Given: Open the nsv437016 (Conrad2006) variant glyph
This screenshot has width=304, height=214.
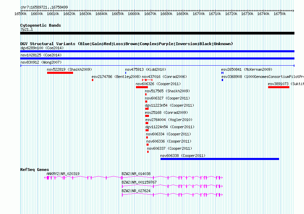Looking at the screenshot, I should coord(147,80).
